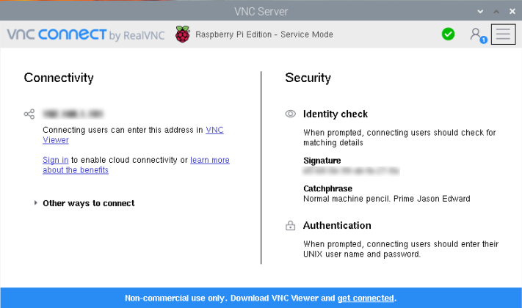Viewport: 522px width, 308px height.
Task: Click the padlock icon beside Authentication
Action: pos(290,226)
